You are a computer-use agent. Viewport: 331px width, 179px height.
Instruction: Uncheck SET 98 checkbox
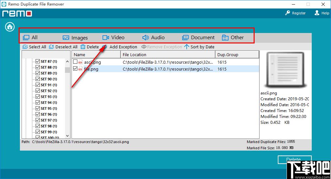(38, 126)
